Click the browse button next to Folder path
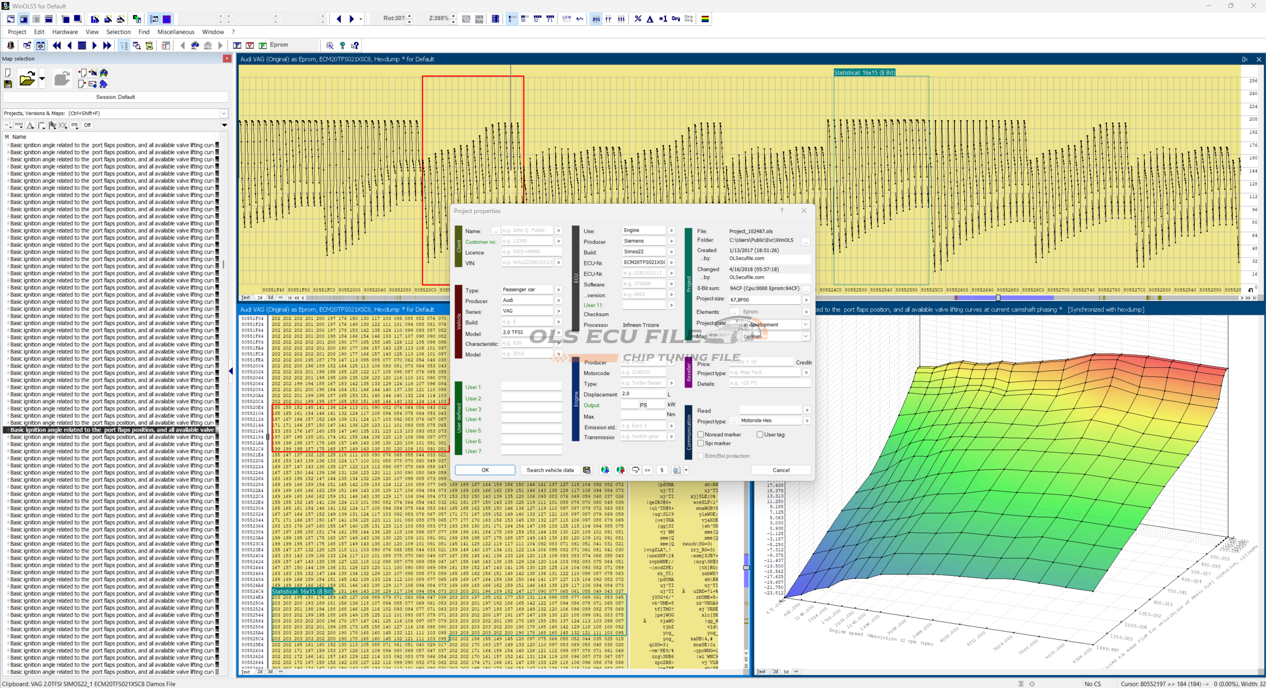 click(806, 241)
